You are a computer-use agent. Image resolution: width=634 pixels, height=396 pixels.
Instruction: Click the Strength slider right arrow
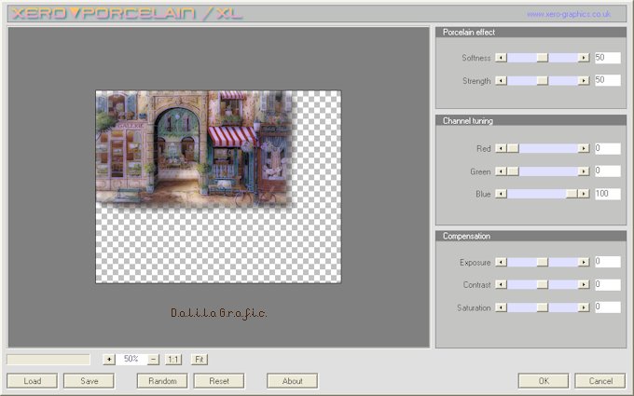[x=584, y=81]
